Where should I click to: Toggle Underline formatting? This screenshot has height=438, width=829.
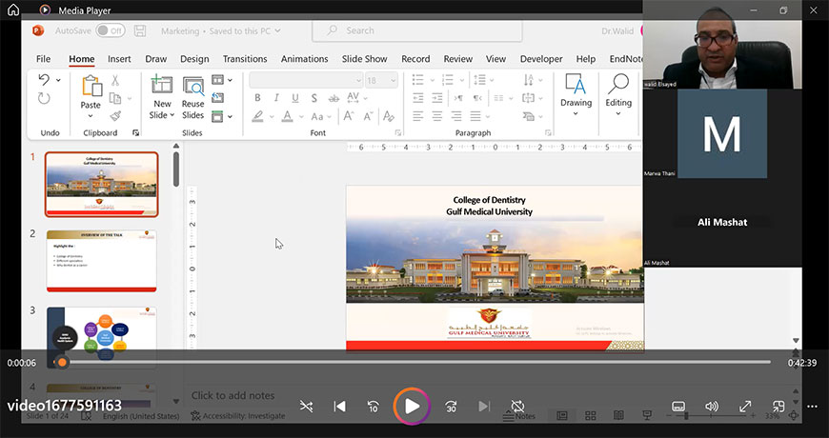click(x=295, y=98)
